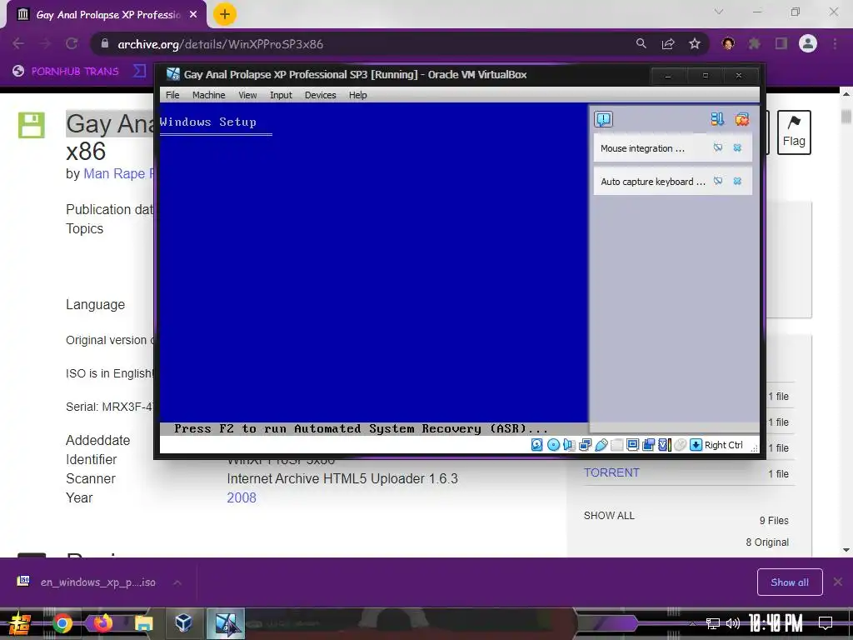Open the View menu in VirtualBox

pos(247,95)
